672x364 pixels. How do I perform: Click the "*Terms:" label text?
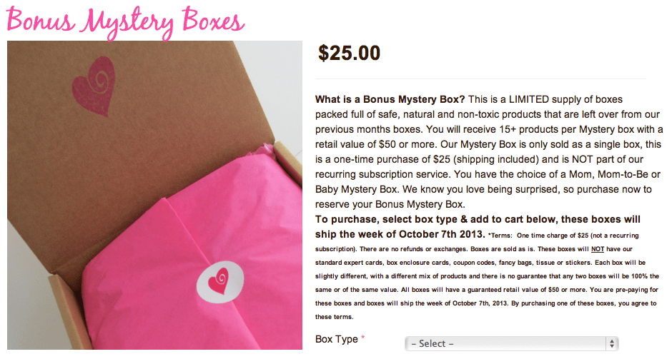coord(500,236)
